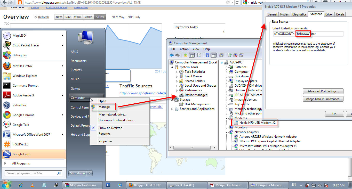Click the Change Default Preferences button
Screen dimensions: 352x189
pos(323,99)
